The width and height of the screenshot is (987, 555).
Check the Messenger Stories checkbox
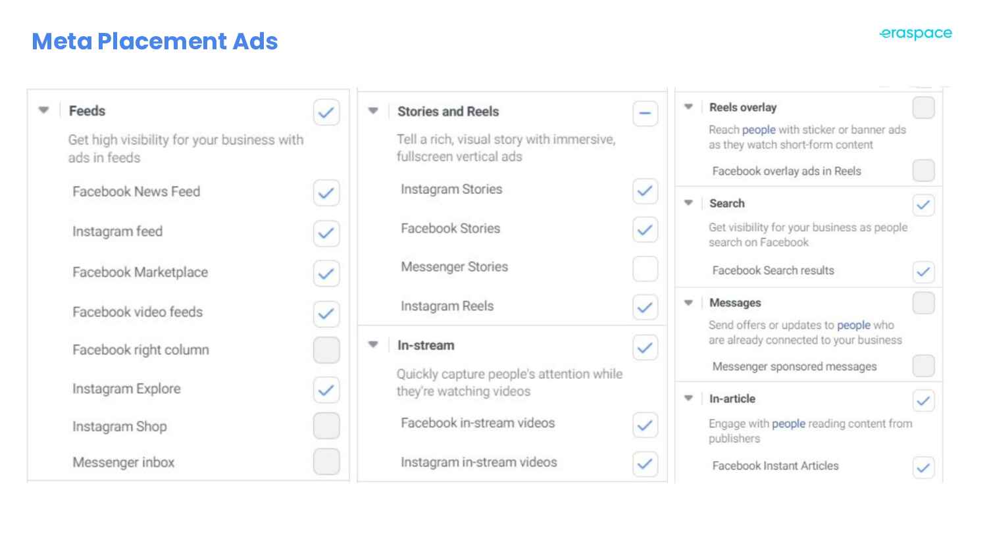(x=645, y=268)
